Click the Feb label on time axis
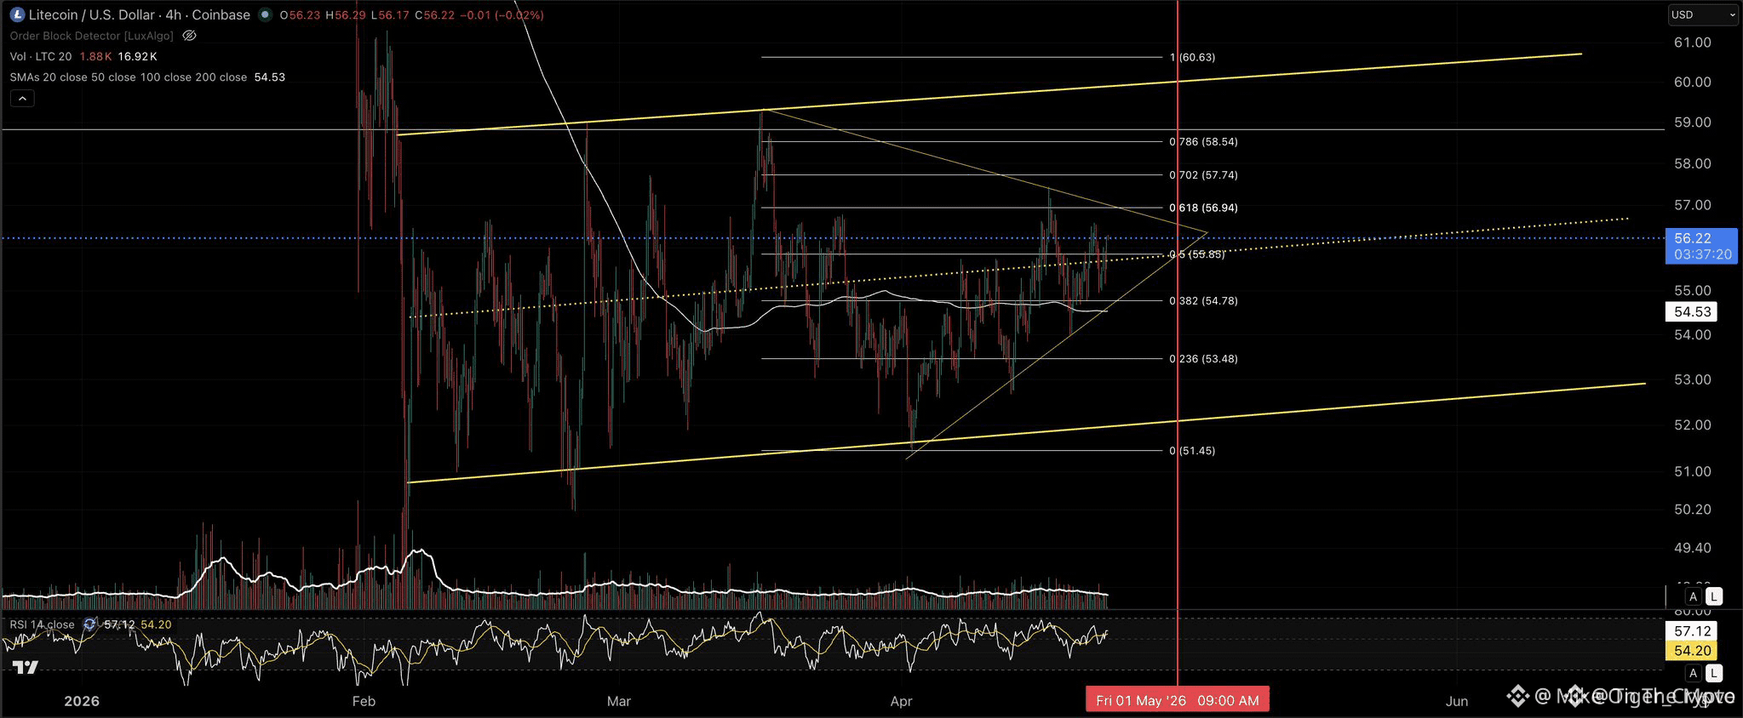Image resolution: width=1743 pixels, height=718 pixels. 364,701
